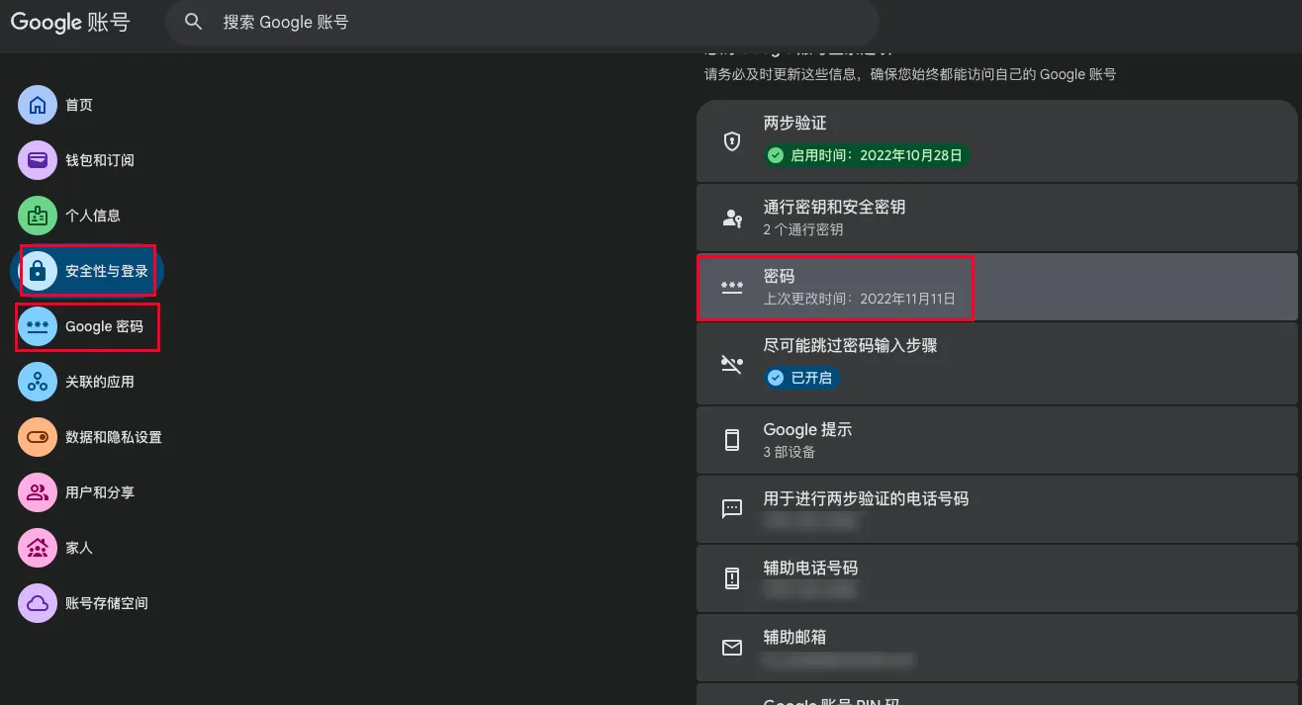Click the family icon for 家人
The width and height of the screenshot is (1302, 705).
point(38,548)
